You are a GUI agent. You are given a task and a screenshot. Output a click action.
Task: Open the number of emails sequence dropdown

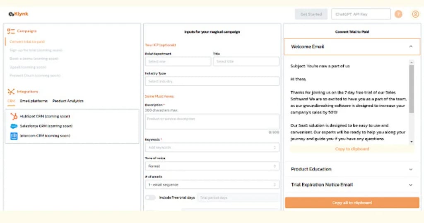coord(212,185)
